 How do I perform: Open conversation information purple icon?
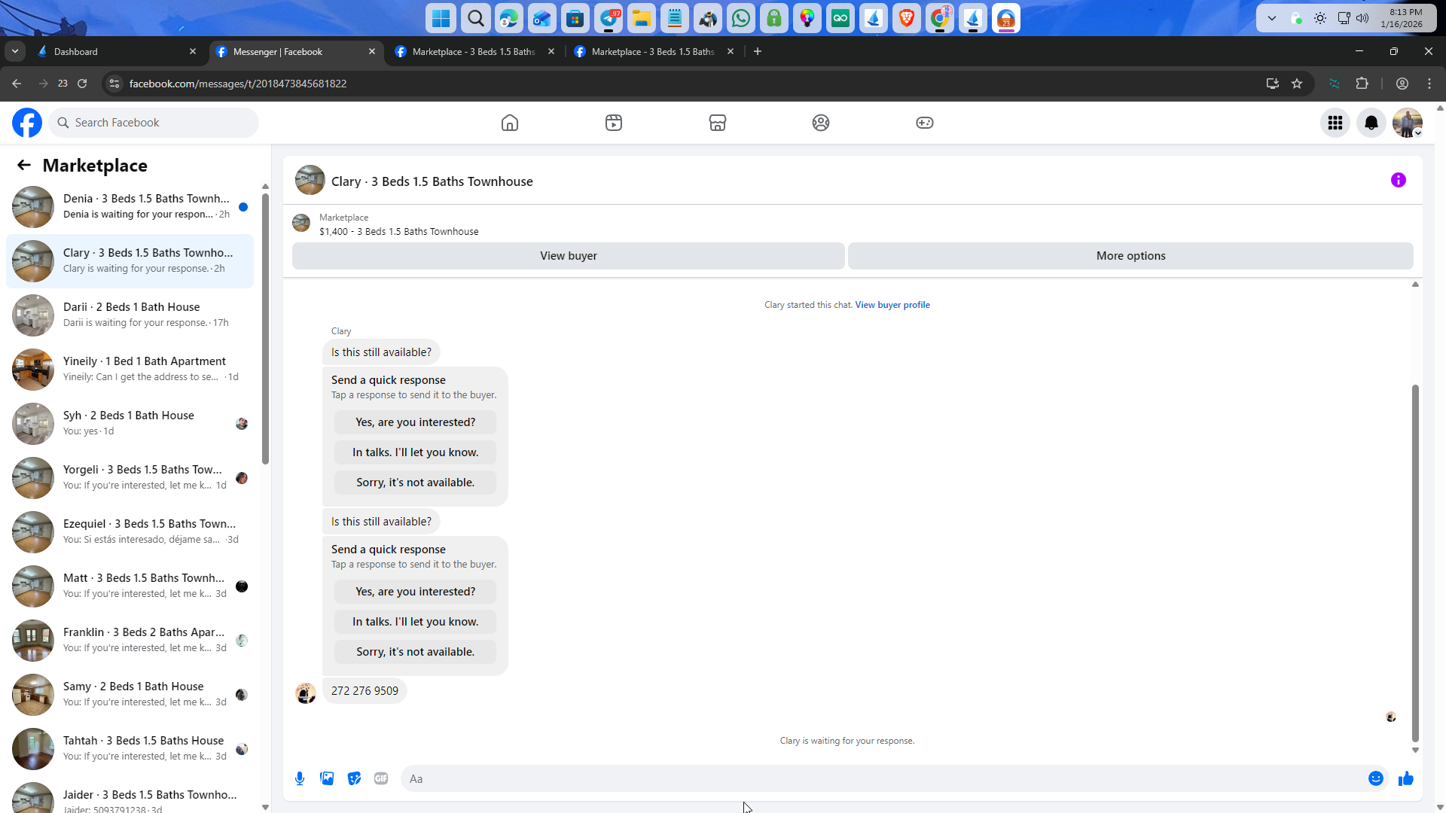click(1398, 180)
